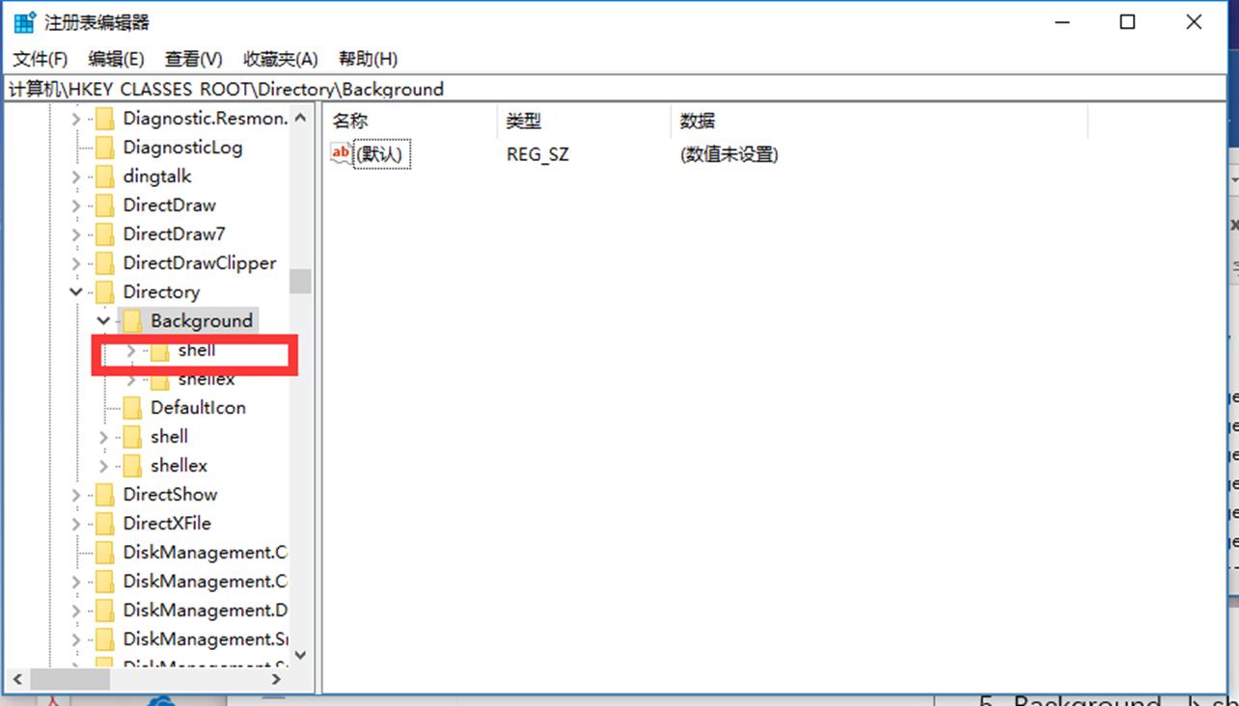The width and height of the screenshot is (1239, 706).
Task: Open the 查看(V) menu
Action: pos(192,59)
